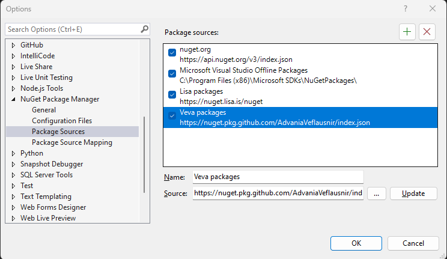Open the Configuration Files page
This screenshot has width=447, height=259.
(x=62, y=121)
